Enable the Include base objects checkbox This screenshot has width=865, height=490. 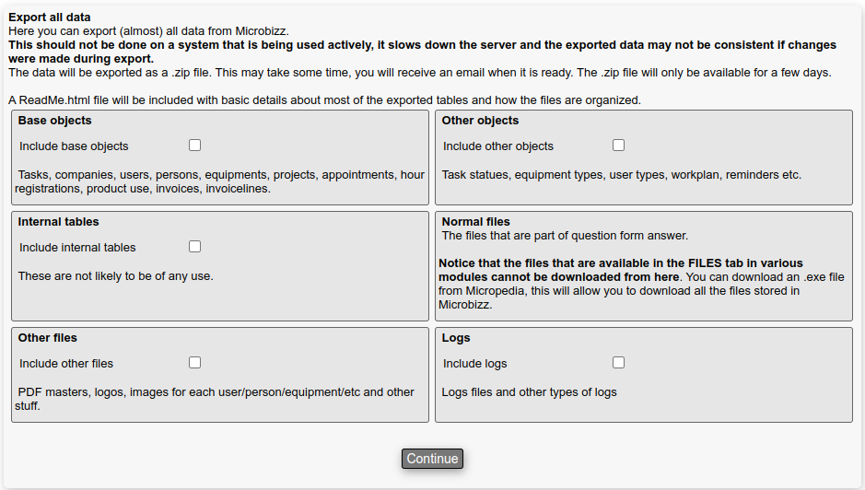point(194,146)
